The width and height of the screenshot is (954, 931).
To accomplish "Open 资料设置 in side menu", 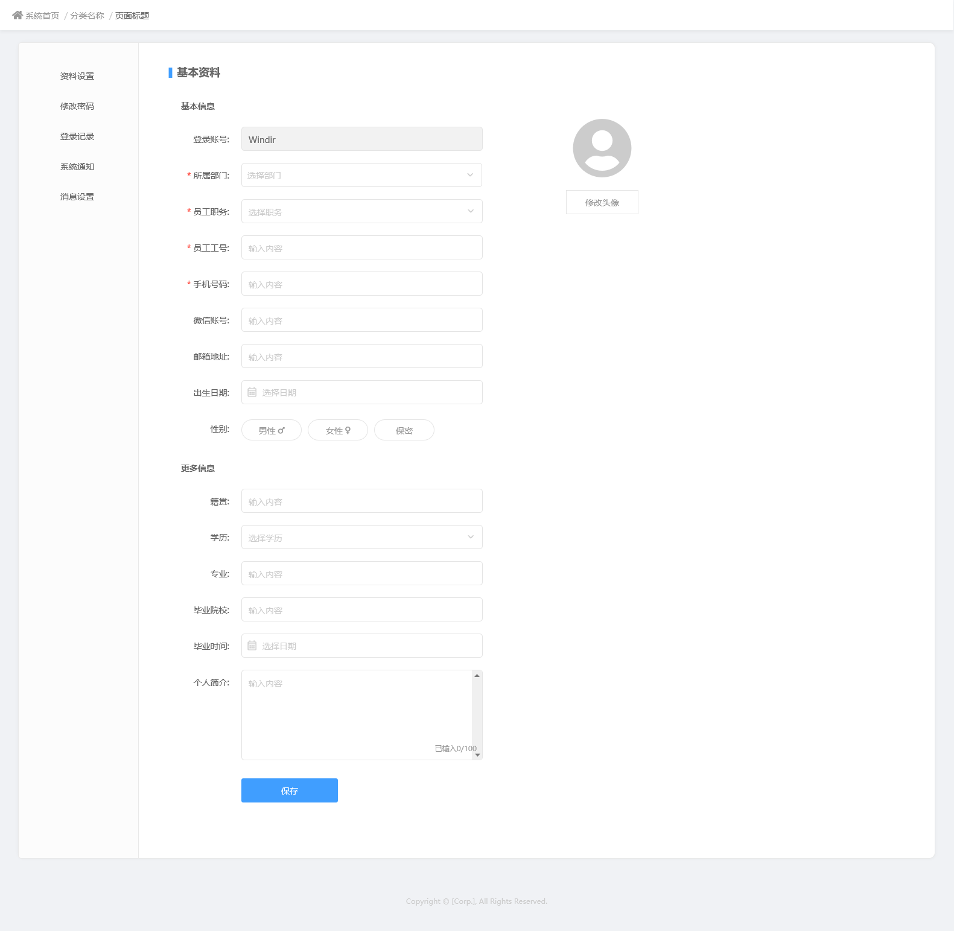I will 77,76.
